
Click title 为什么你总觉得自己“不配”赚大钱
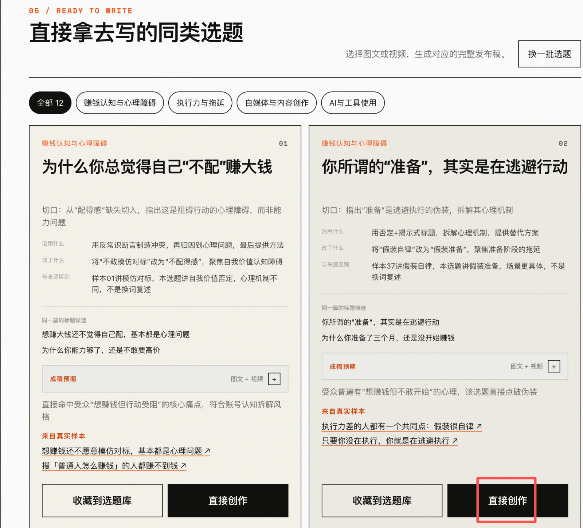tap(157, 167)
